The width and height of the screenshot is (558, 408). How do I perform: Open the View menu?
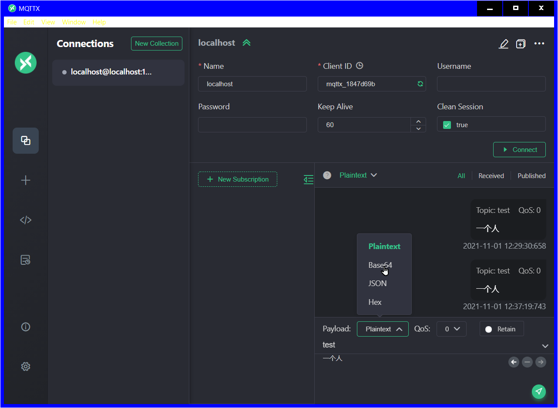point(48,22)
